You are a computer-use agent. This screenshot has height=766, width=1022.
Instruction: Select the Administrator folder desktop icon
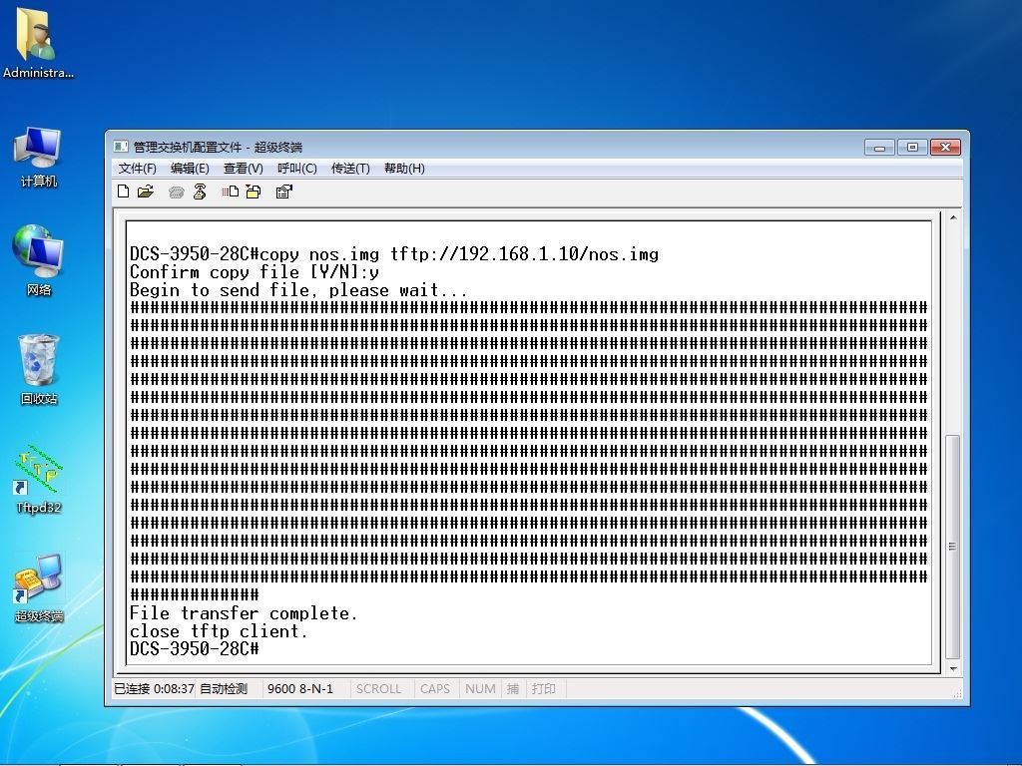click(37, 43)
